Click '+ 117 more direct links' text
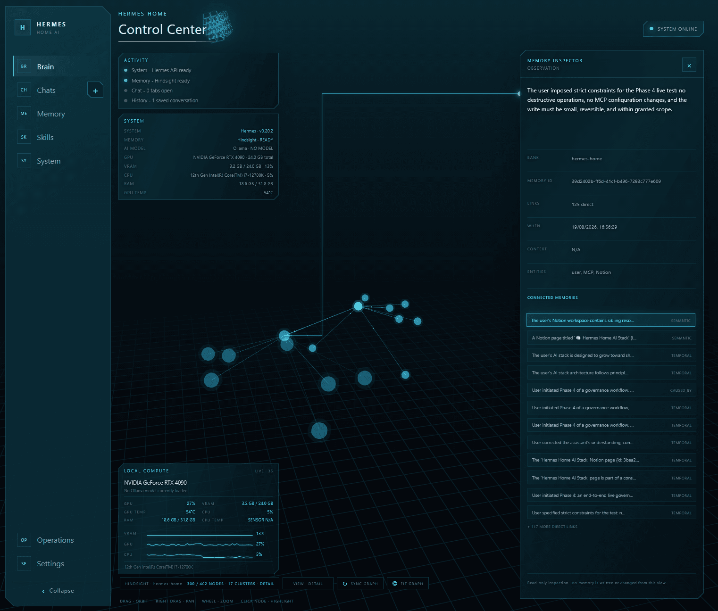Image resolution: width=718 pixels, height=611 pixels. point(552,527)
